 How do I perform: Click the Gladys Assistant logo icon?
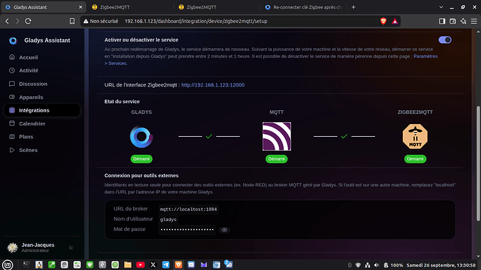[13, 40]
